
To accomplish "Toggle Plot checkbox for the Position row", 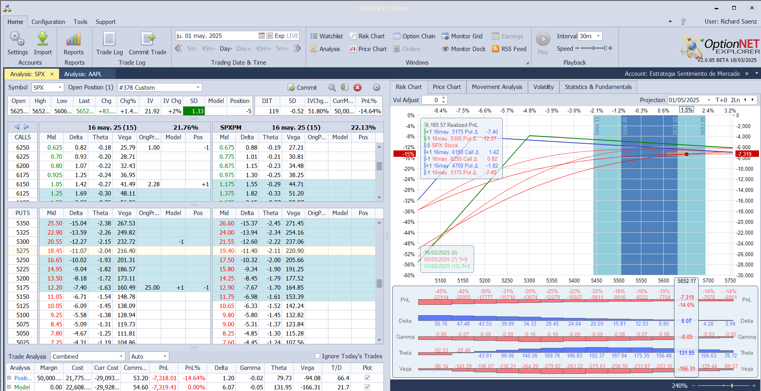I will 367,377.
